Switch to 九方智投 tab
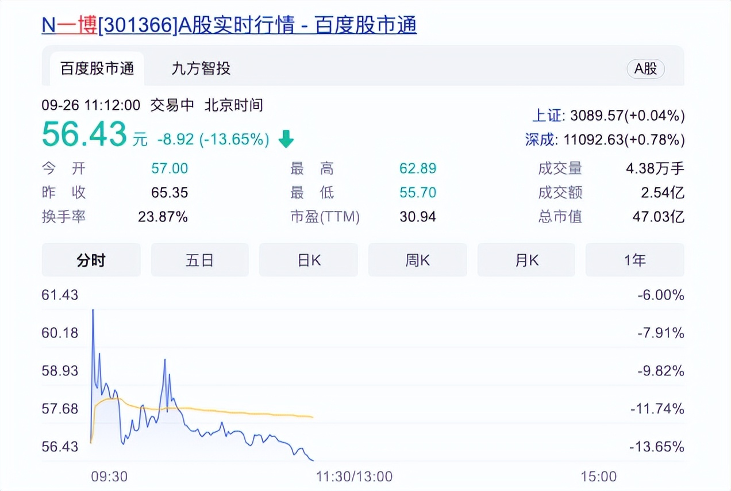This screenshot has width=731, height=491. pyautogui.click(x=201, y=69)
